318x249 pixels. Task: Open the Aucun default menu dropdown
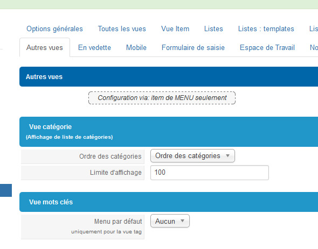[170, 221]
